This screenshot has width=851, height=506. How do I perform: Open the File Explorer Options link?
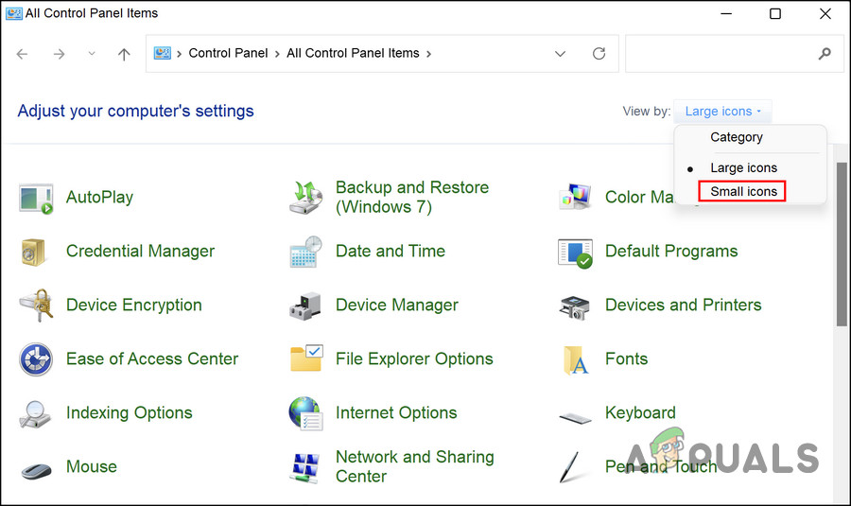(x=414, y=359)
